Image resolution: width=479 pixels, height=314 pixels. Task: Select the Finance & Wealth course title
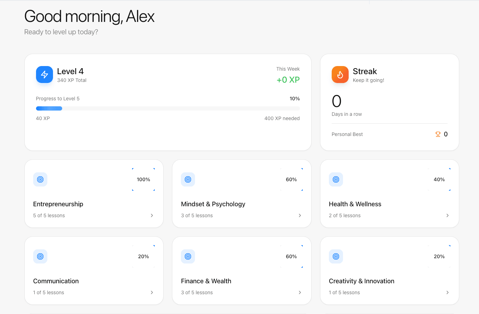[206, 281]
